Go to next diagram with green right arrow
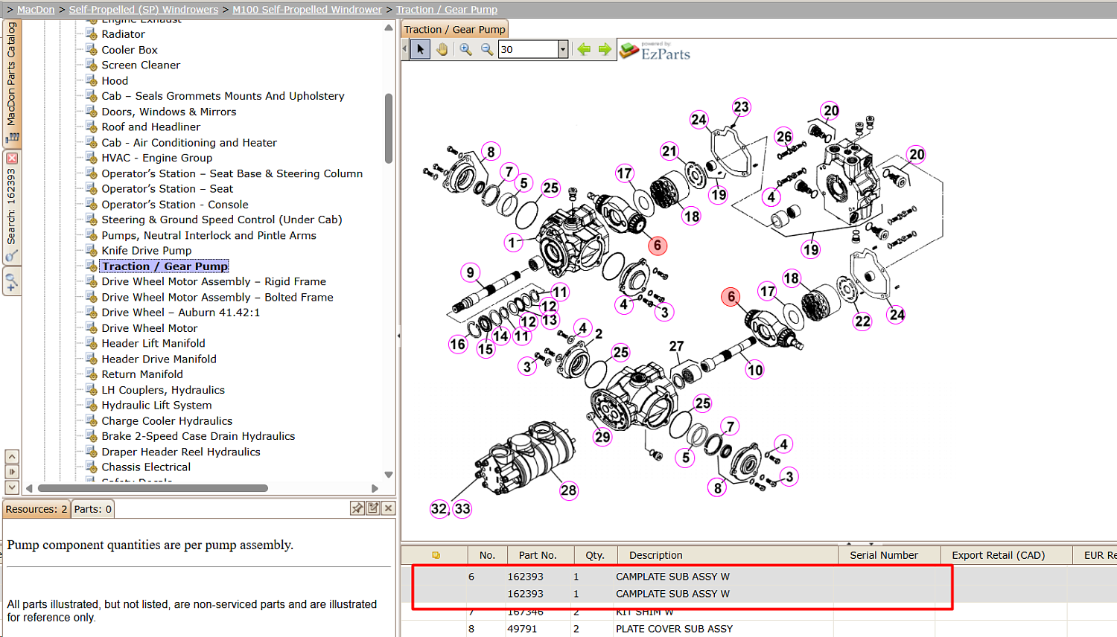The width and height of the screenshot is (1117, 637). point(605,49)
